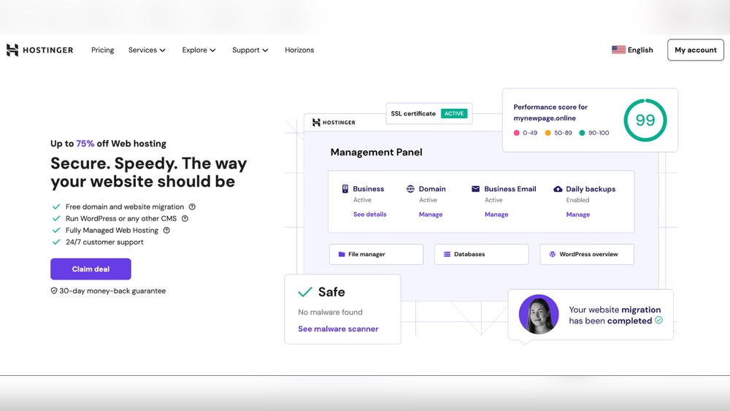Click the red 0-49 legend dot
The width and height of the screenshot is (730, 411).
click(x=516, y=133)
